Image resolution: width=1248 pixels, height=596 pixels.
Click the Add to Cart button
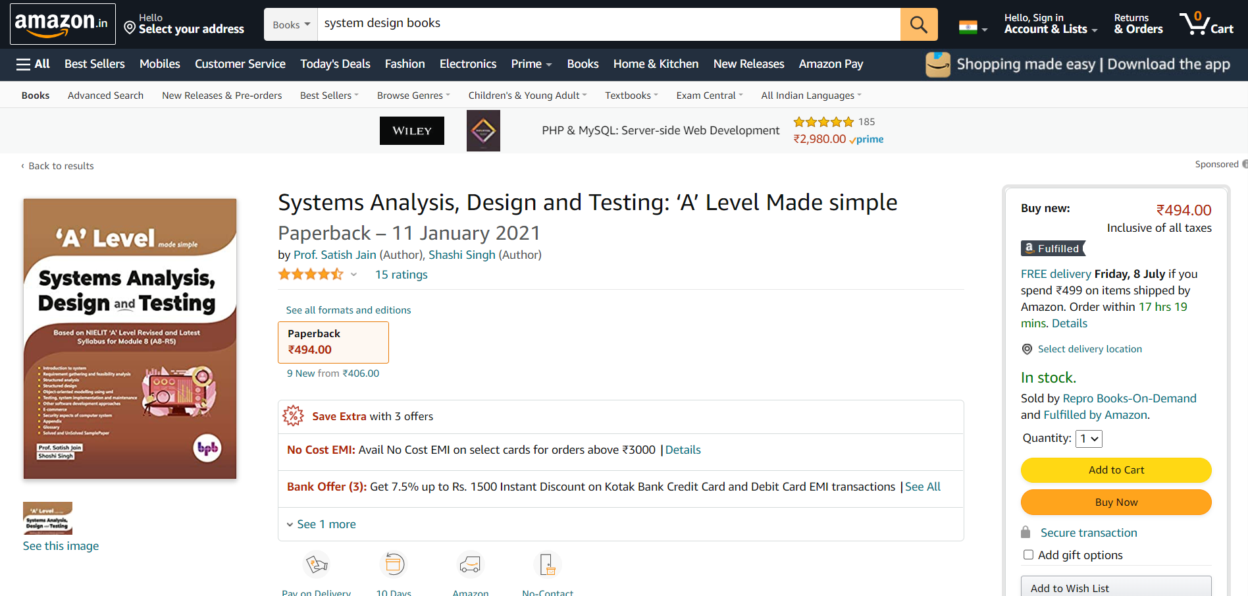[x=1116, y=470]
